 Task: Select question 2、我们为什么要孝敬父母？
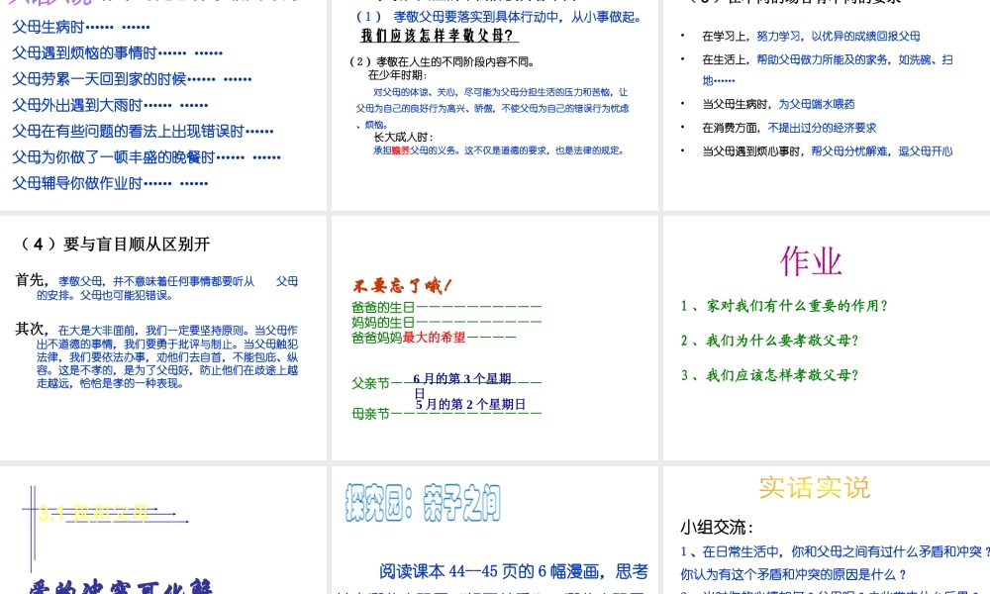(x=769, y=341)
